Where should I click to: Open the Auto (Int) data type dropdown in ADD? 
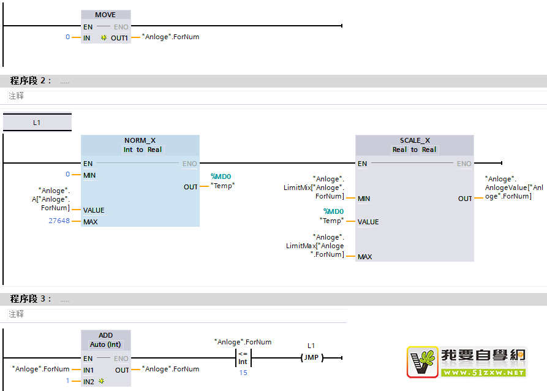click(105, 344)
